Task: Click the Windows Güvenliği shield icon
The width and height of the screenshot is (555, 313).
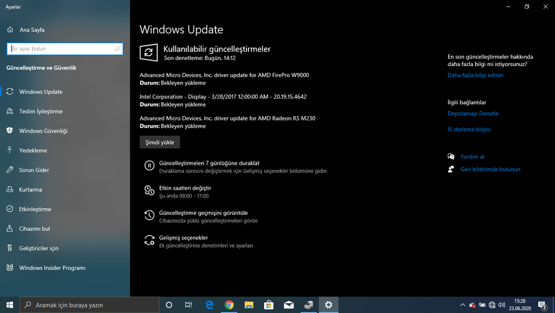Action: click(x=10, y=130)
